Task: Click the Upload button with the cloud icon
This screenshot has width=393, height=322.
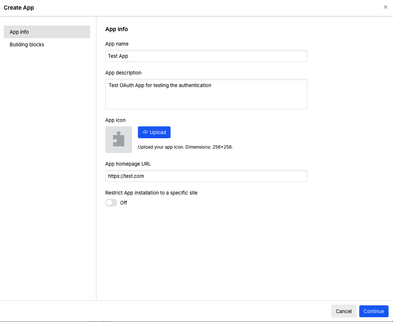Action: pyautogui.click(x=154, y=132)
